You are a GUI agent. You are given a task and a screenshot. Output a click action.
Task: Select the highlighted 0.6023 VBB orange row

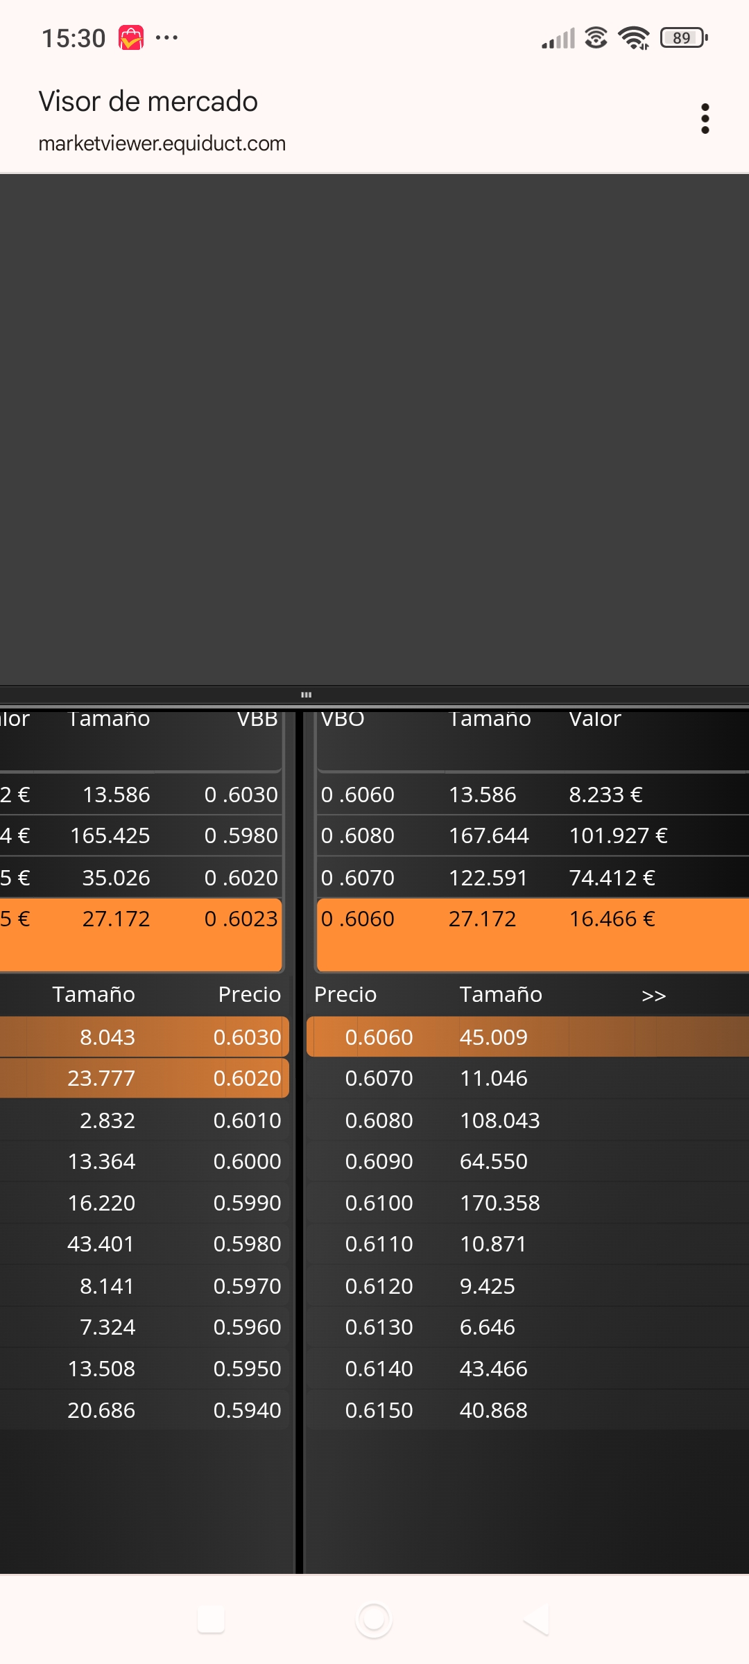point(141,935)
